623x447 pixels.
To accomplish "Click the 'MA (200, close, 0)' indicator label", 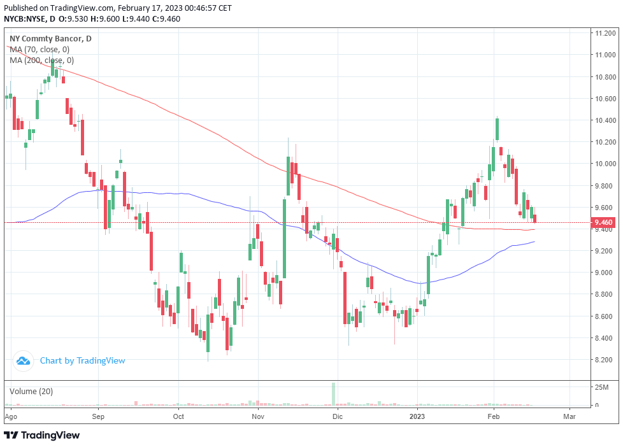I will (x=41, y=60).
